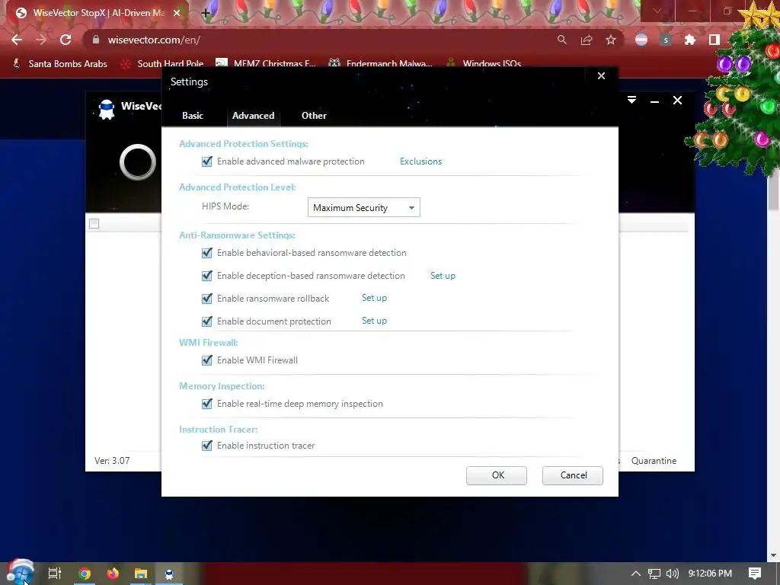This screenshot has height=585, width=780.
Task: Toggle Enable ransomware rollback checkbox
Action: [x=207, y=299]
